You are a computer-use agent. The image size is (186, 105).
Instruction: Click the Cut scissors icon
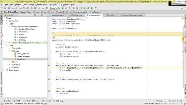coord(21,8)
